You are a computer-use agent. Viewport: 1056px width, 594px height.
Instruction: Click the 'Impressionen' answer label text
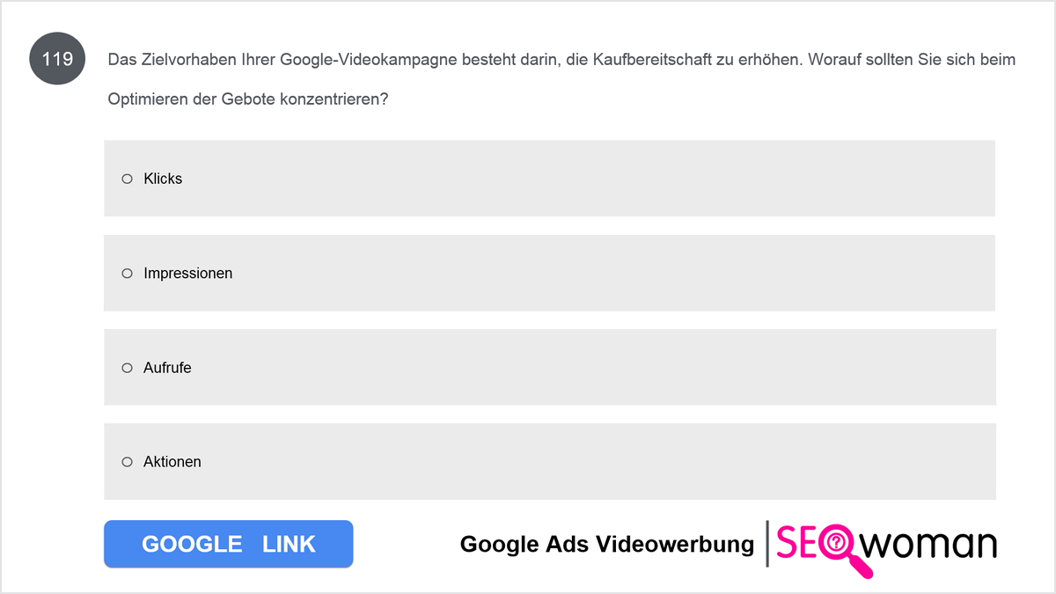click(x=188, y=274)
